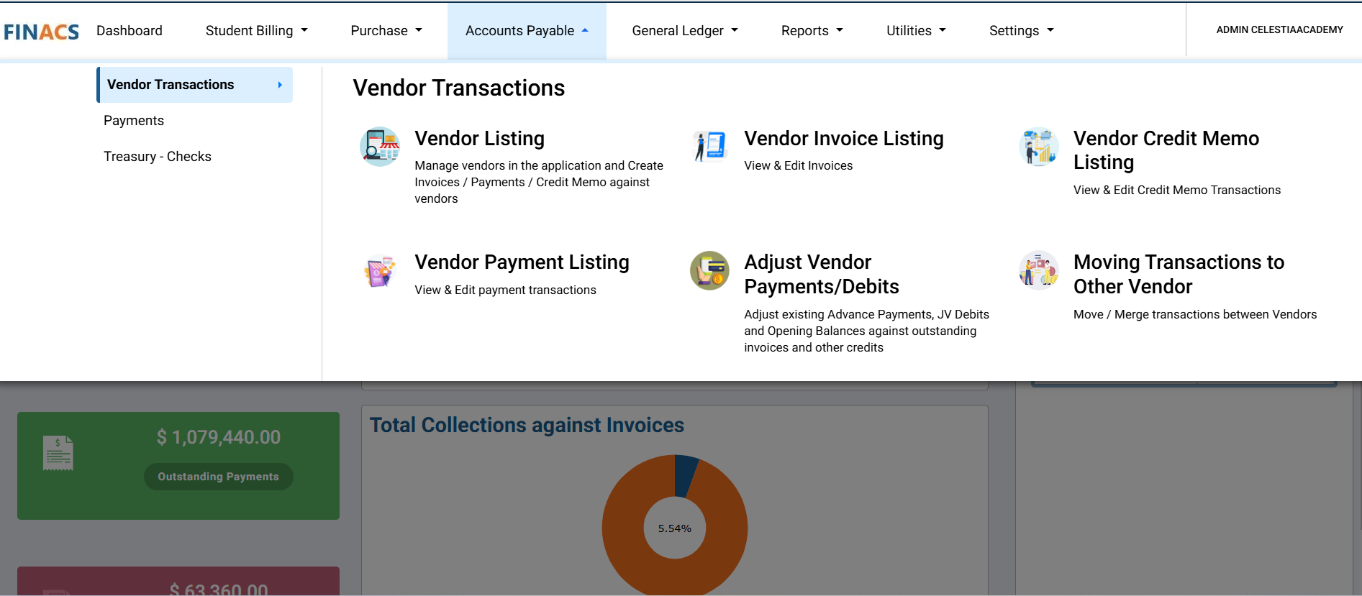Click the Outstanding Payments invoice icon
Image resolution: width=1362 pixels, height=596 pixels.
[x=58, y=453]
